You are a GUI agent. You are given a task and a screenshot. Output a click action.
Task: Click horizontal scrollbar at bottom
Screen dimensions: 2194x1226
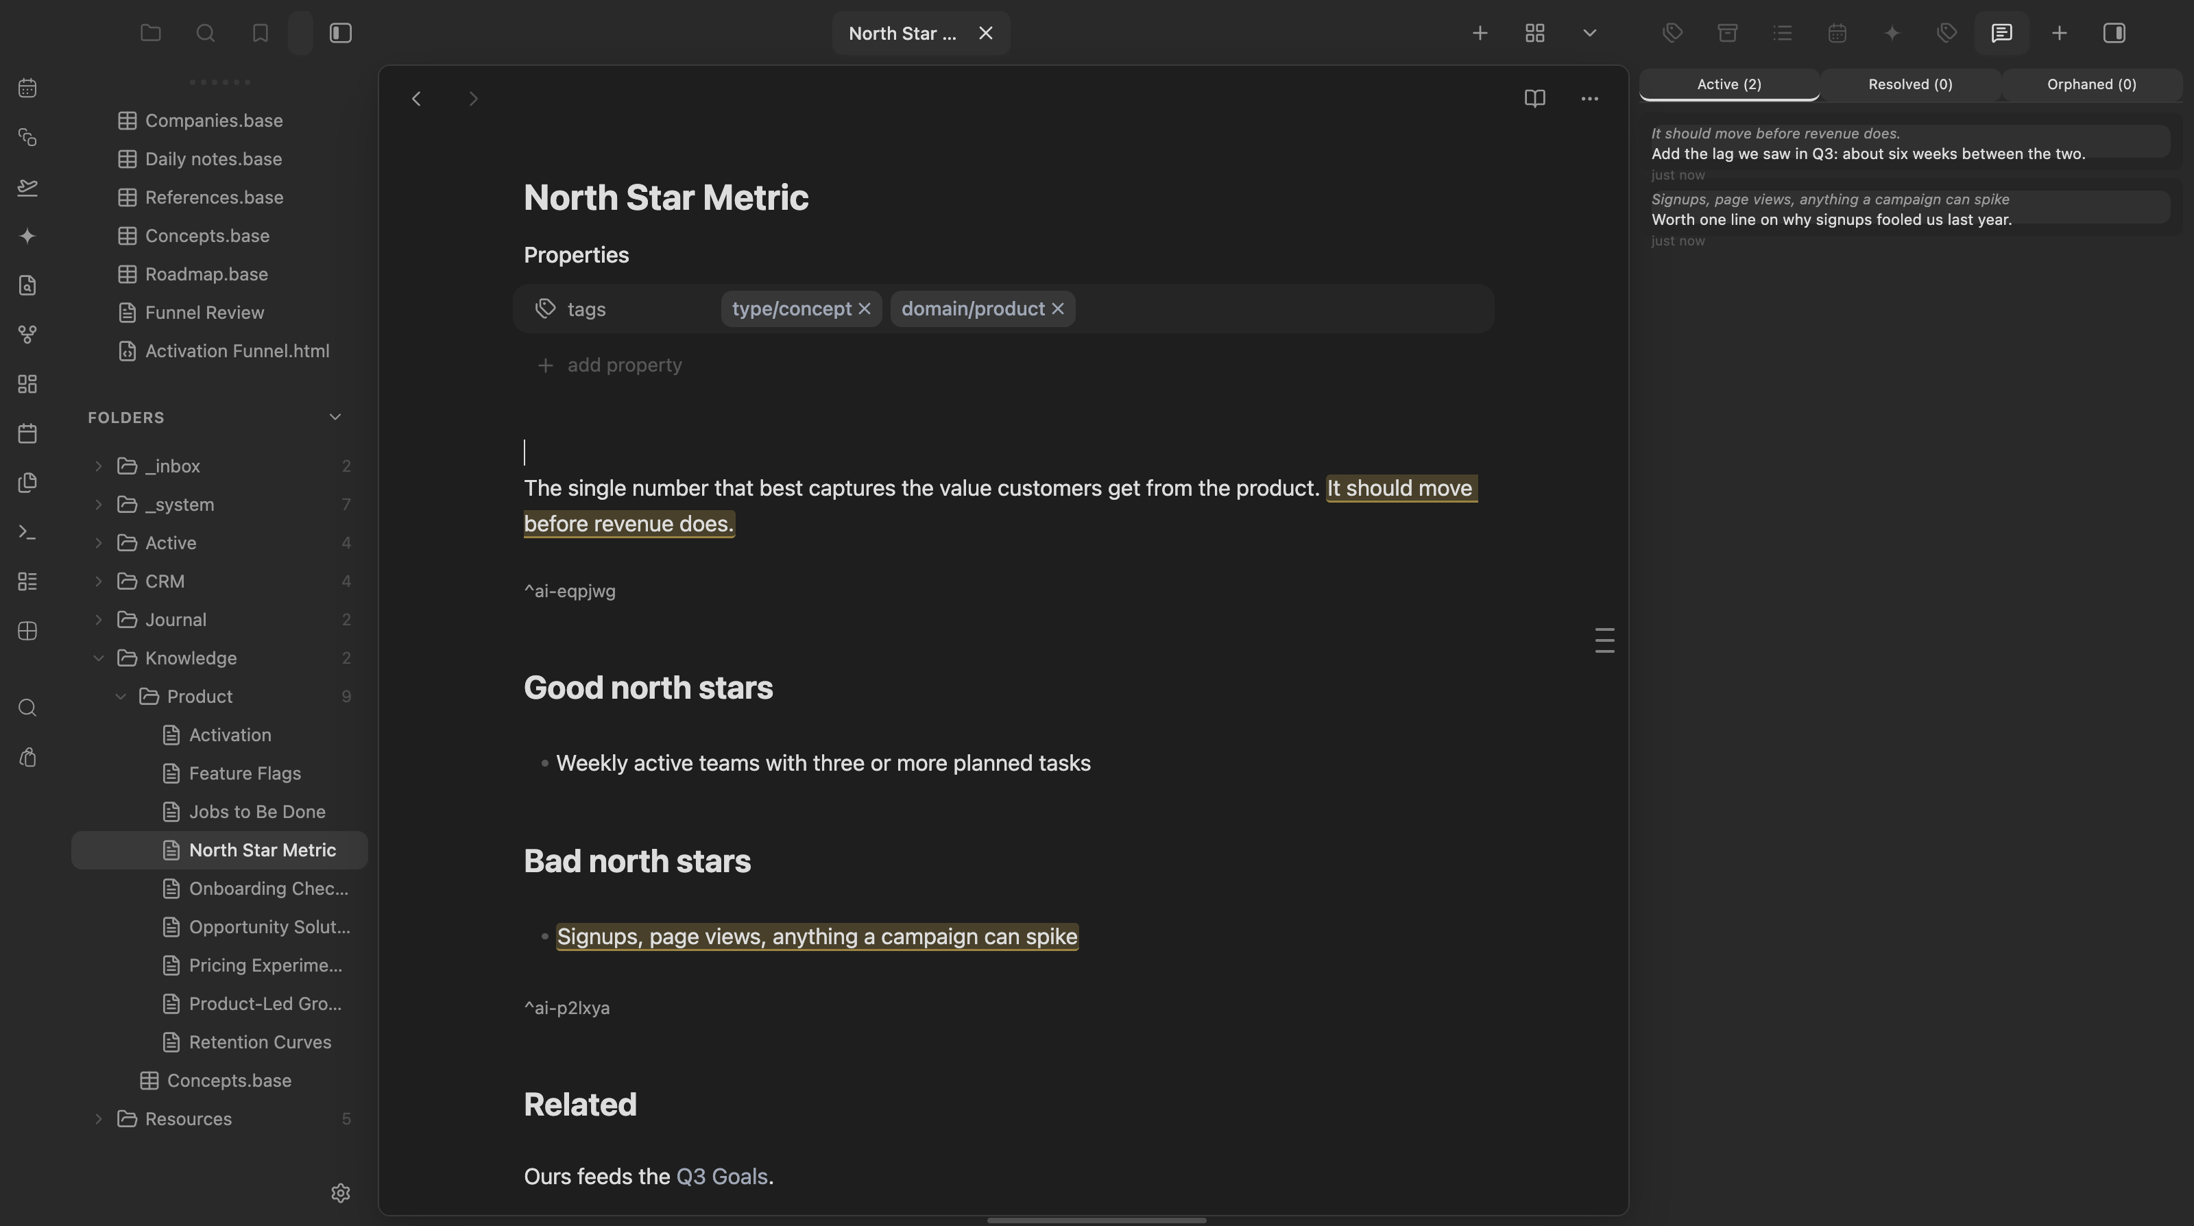click(1096, 1220)
